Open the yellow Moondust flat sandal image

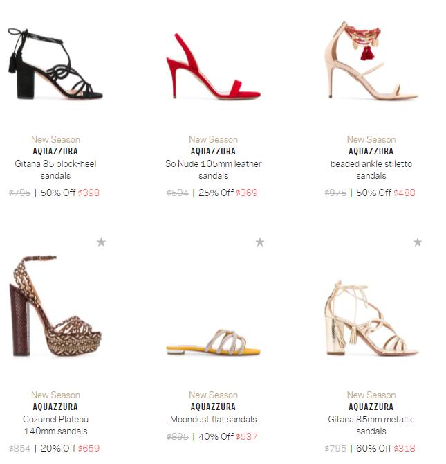coord(213,342)
